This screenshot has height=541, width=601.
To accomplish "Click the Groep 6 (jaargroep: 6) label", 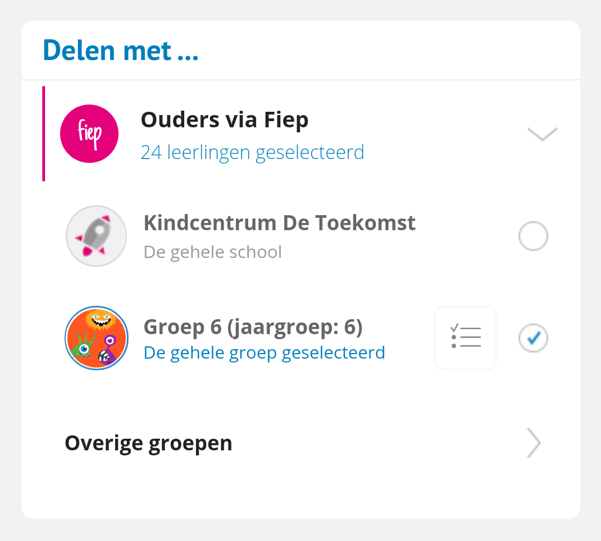I will (253, 327).
